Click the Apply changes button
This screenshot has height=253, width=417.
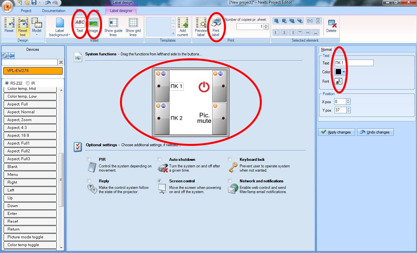(x=336, y=132)
